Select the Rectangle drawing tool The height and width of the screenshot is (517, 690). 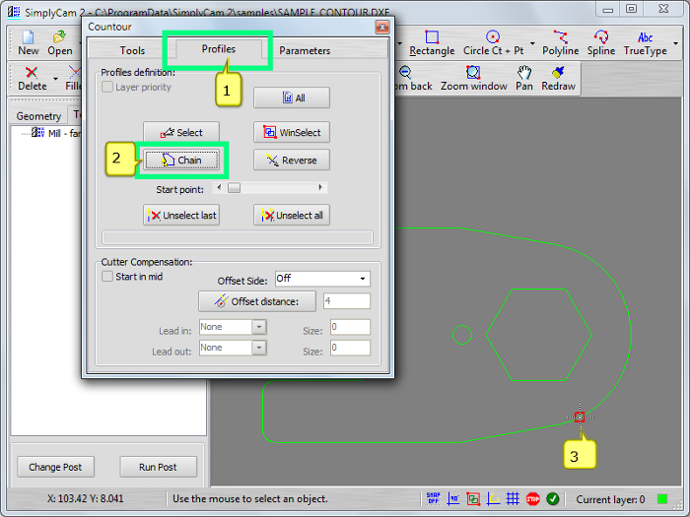pos(432,43)
